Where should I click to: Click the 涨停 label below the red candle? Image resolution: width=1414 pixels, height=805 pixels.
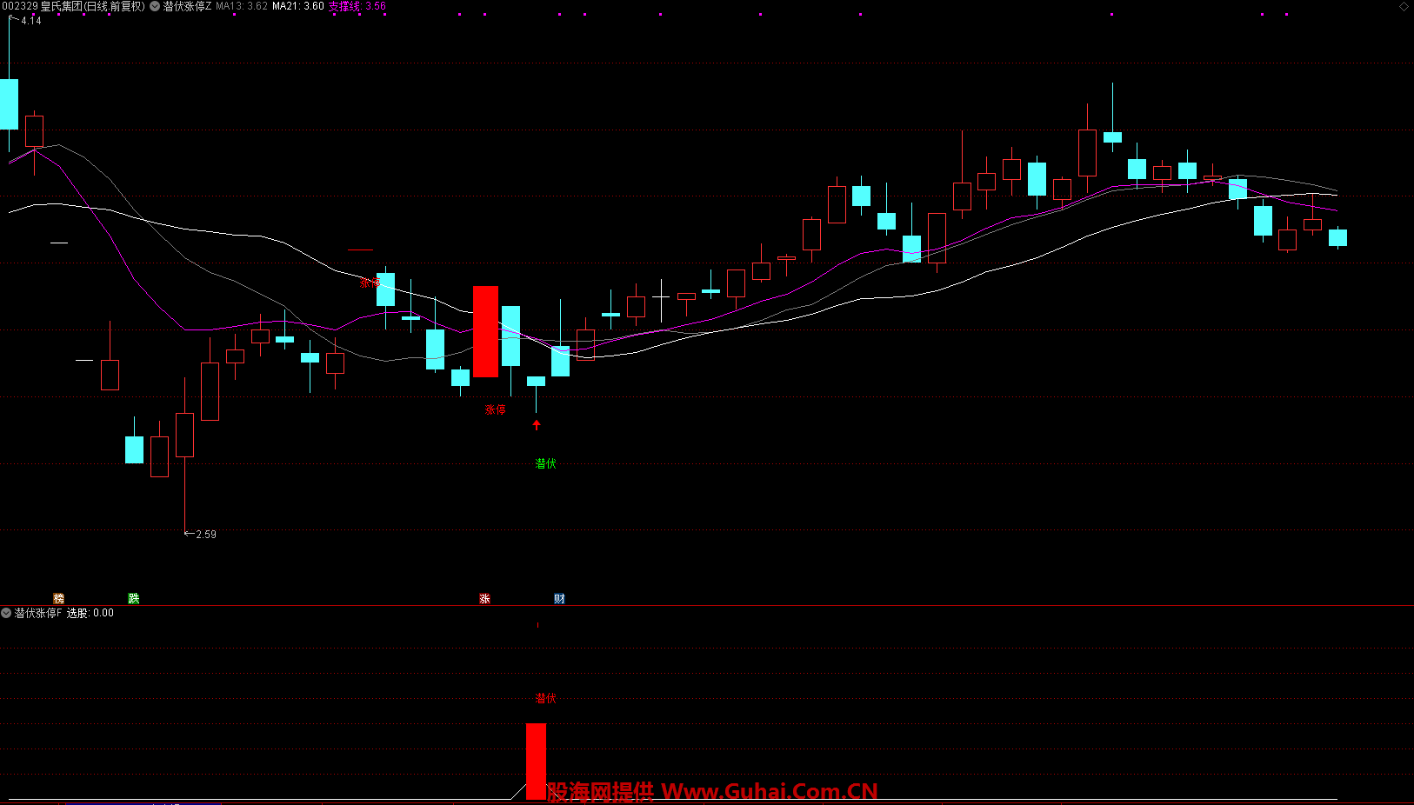[x=496, y=409]
